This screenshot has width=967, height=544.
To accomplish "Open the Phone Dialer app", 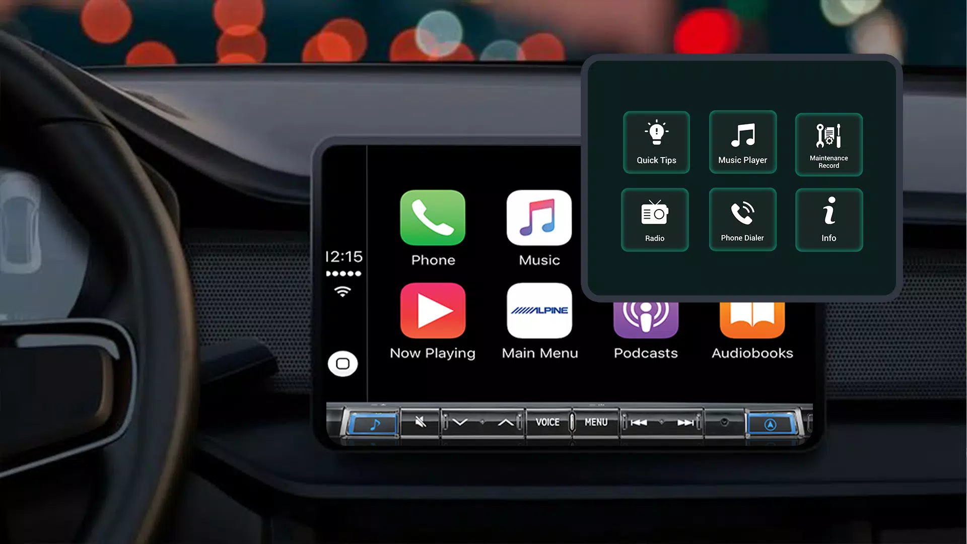I will 742,219.
